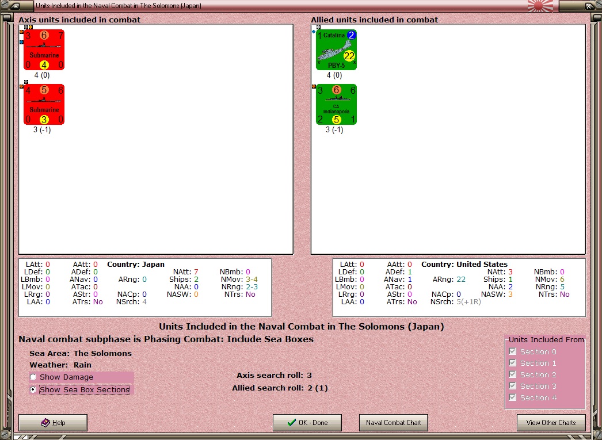This screenshot has width=602, height=440.
Task: Click the Phasing Combat subphase text line
Action: 166,339
